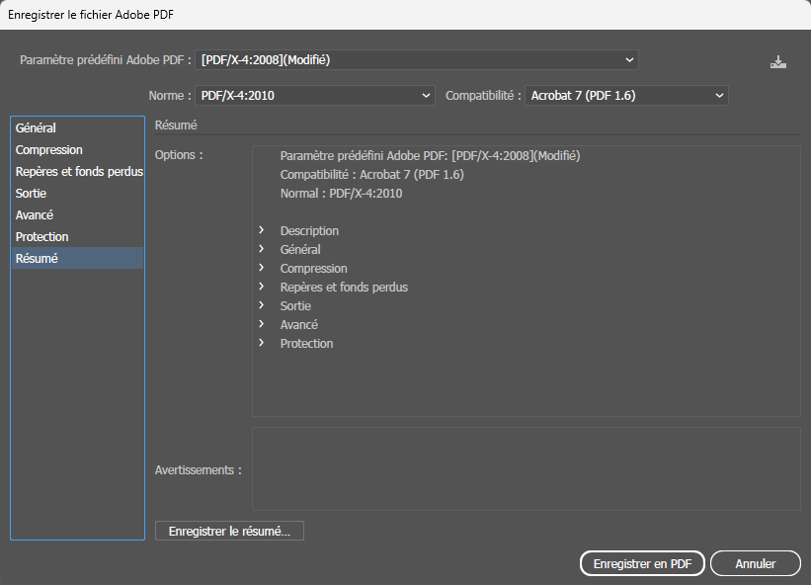Click the save preset icon
Screen dimensions: 811x585
[778, 61]
